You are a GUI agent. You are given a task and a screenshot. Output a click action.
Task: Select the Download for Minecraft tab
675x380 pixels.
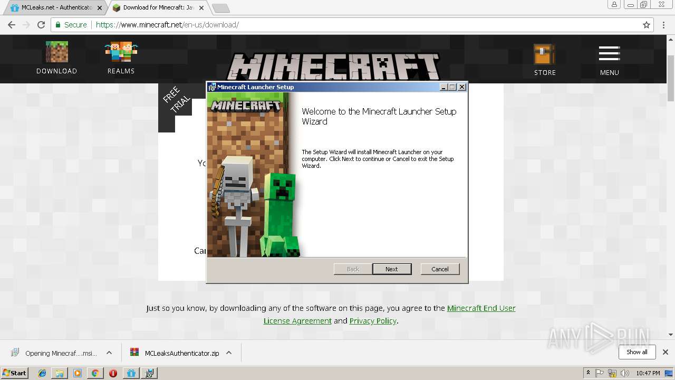[158, 8]
